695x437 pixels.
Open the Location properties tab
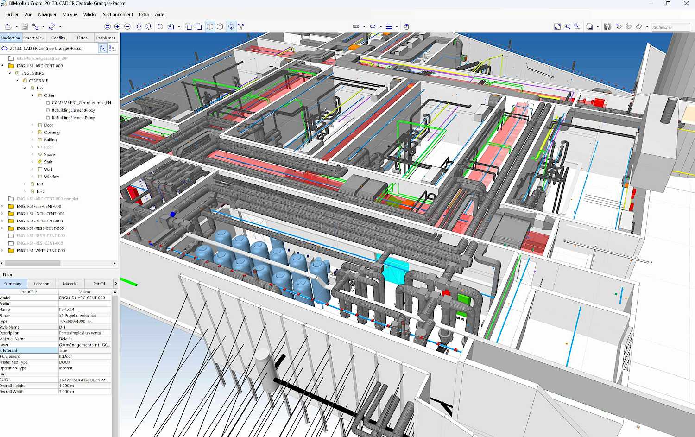(41, 284)
